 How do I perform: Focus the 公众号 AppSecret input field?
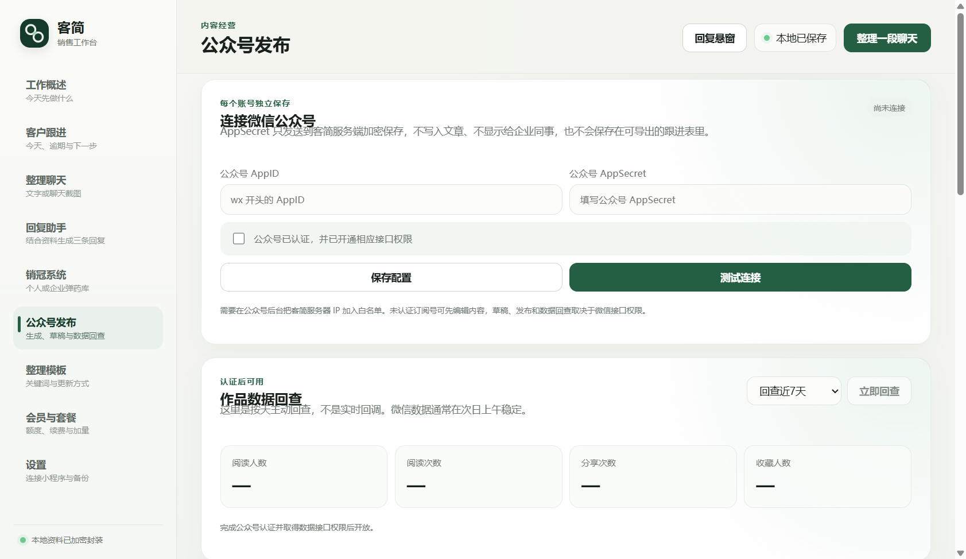pos(740,200)
